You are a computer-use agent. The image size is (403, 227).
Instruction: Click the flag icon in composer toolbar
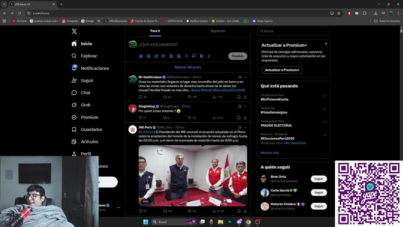(194, 56)
